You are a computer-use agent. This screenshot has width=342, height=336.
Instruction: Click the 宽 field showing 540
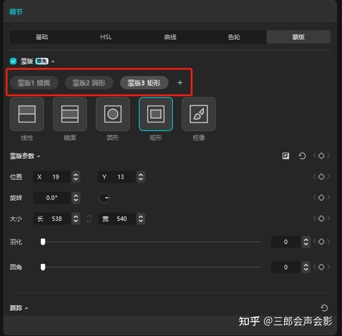(117, 219)
